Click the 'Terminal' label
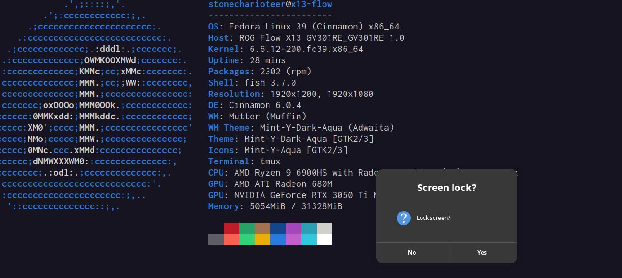 click(x=229, y=161)
